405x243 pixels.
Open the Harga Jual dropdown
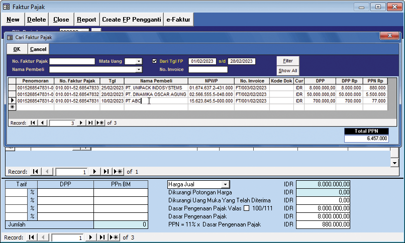(226, 185)
